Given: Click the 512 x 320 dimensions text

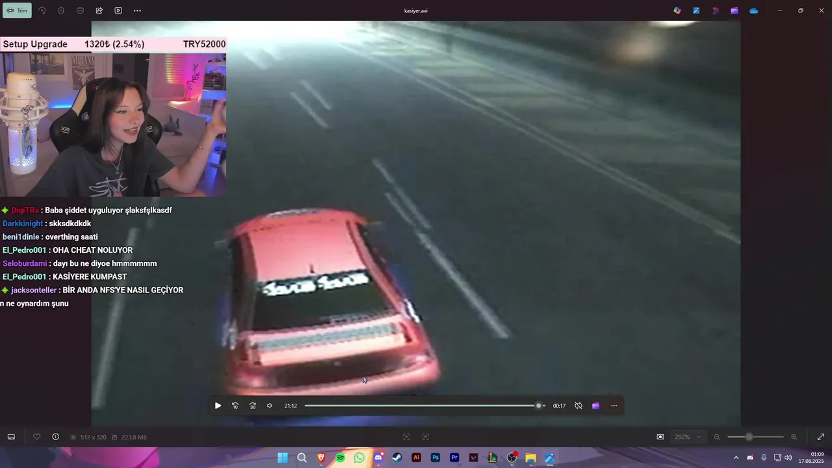Looking at the screenshot, I should point(92,437).
